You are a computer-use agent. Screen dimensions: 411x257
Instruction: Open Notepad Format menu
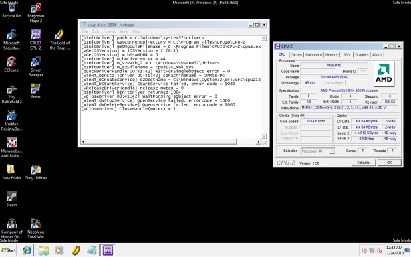click(x=110, y=31)
